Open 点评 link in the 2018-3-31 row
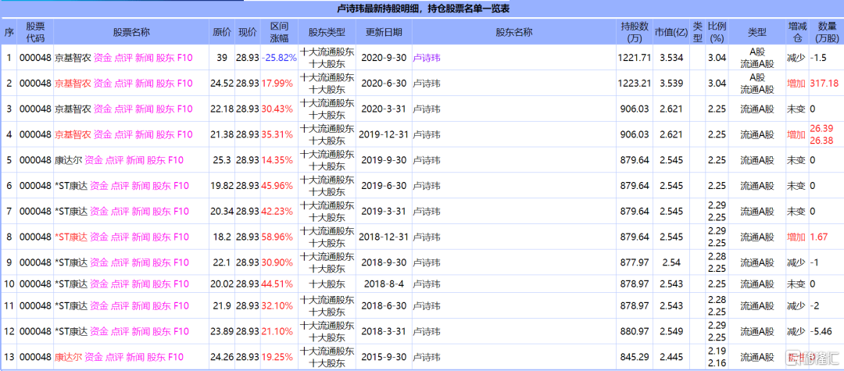Image resolution: width=844 pixels, height=371 pixels. pos(120,331)
